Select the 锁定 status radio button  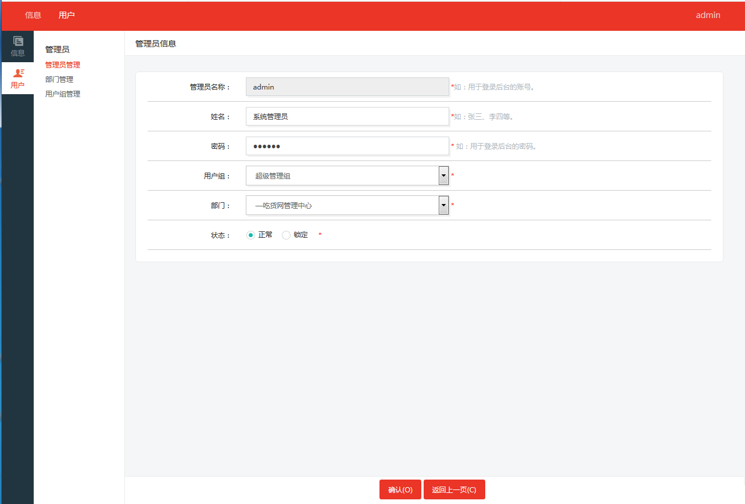pos(286,234)
